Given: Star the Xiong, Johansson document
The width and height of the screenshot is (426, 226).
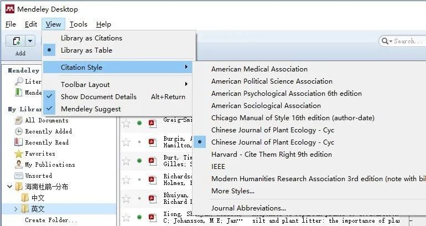Looking at the screenshot, I should [126, 217].
